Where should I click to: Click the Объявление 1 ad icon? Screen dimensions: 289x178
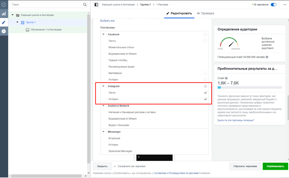(27, 30)
